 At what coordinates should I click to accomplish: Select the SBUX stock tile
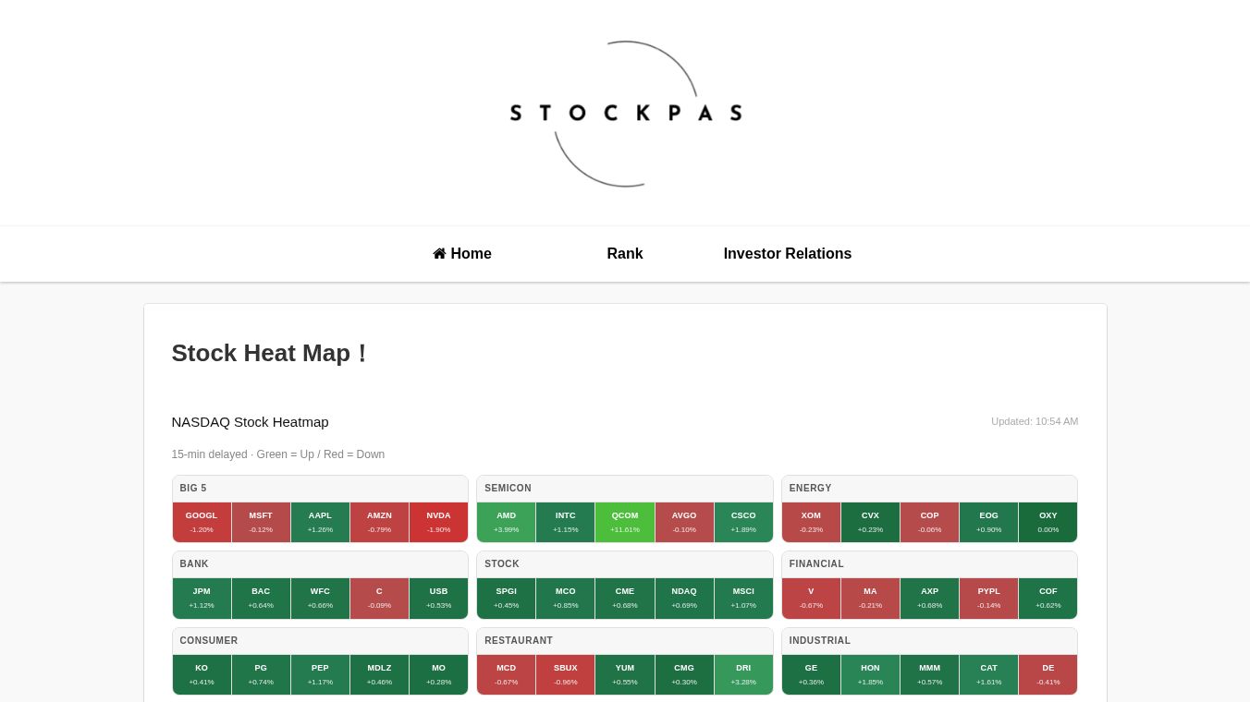click(565, 674)
